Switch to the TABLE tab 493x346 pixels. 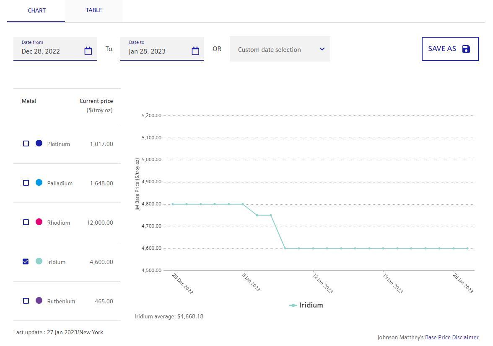click(94, 10)
